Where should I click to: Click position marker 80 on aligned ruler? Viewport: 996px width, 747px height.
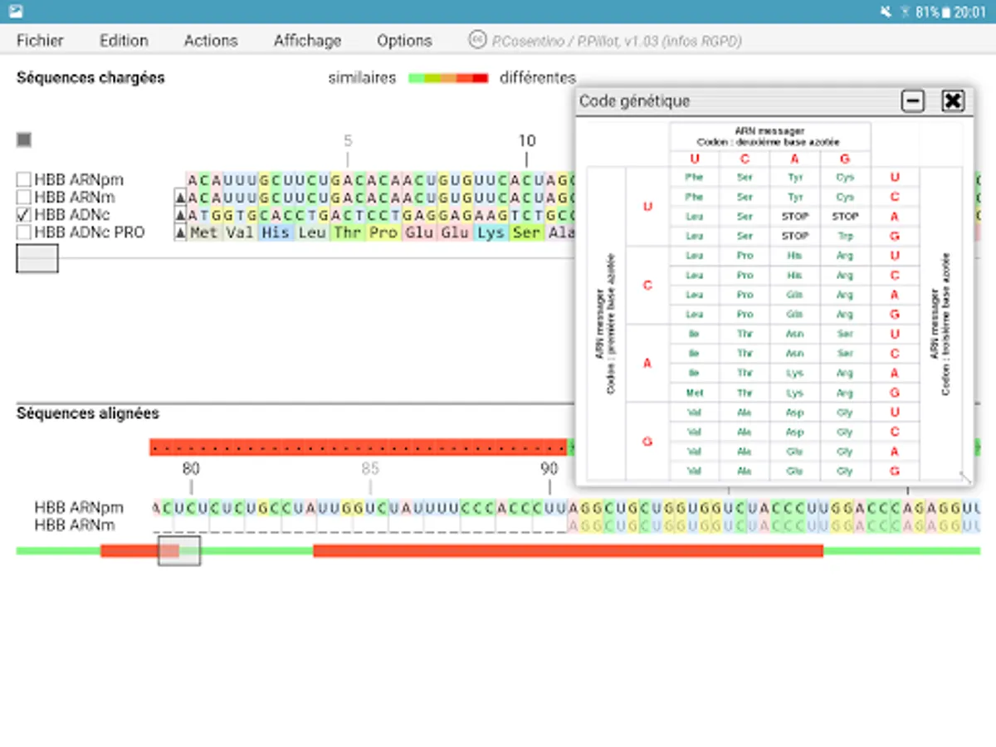coord(191,469)
